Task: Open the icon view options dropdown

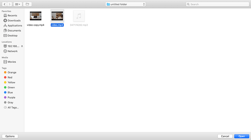Action: (17, 4)
